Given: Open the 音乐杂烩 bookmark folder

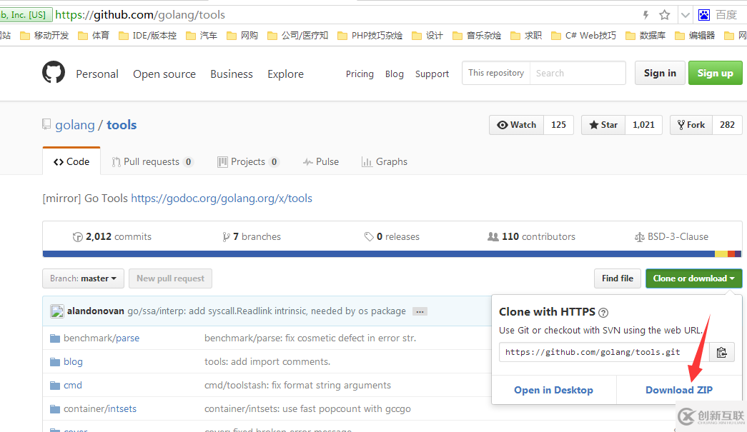Looking at the screenshot, I should tap(476, 36).
